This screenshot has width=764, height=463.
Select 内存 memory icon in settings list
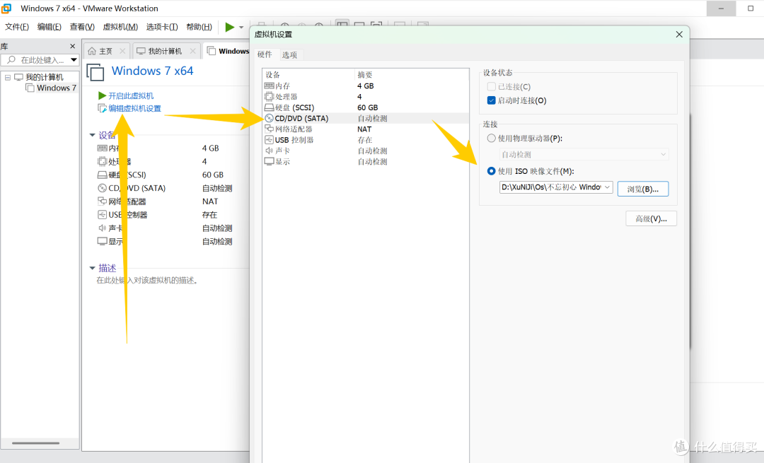pos(269,86)
